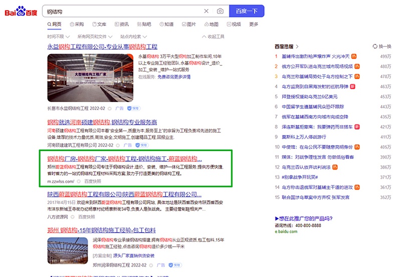Viewport: 401px width, 277px height.
Task: Open hot search 中国留学生遭基辅民众恐吓跟踪
Action: tap(313, 106)
